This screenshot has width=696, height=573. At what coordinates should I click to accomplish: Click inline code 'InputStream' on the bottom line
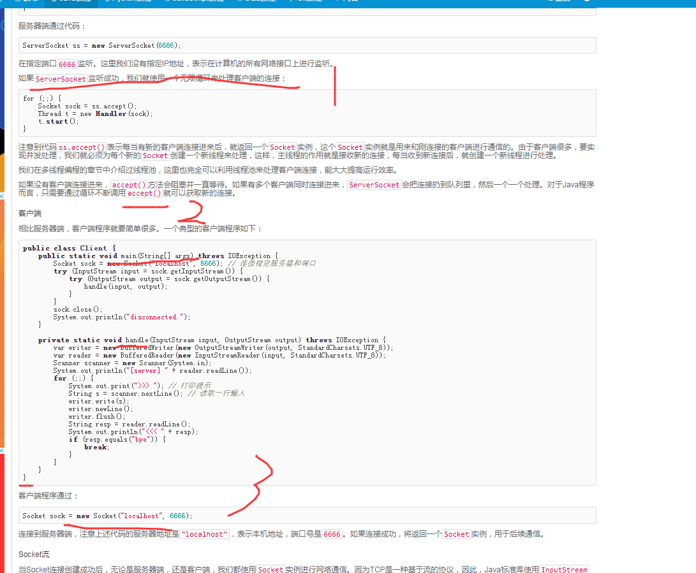[564, 569]
